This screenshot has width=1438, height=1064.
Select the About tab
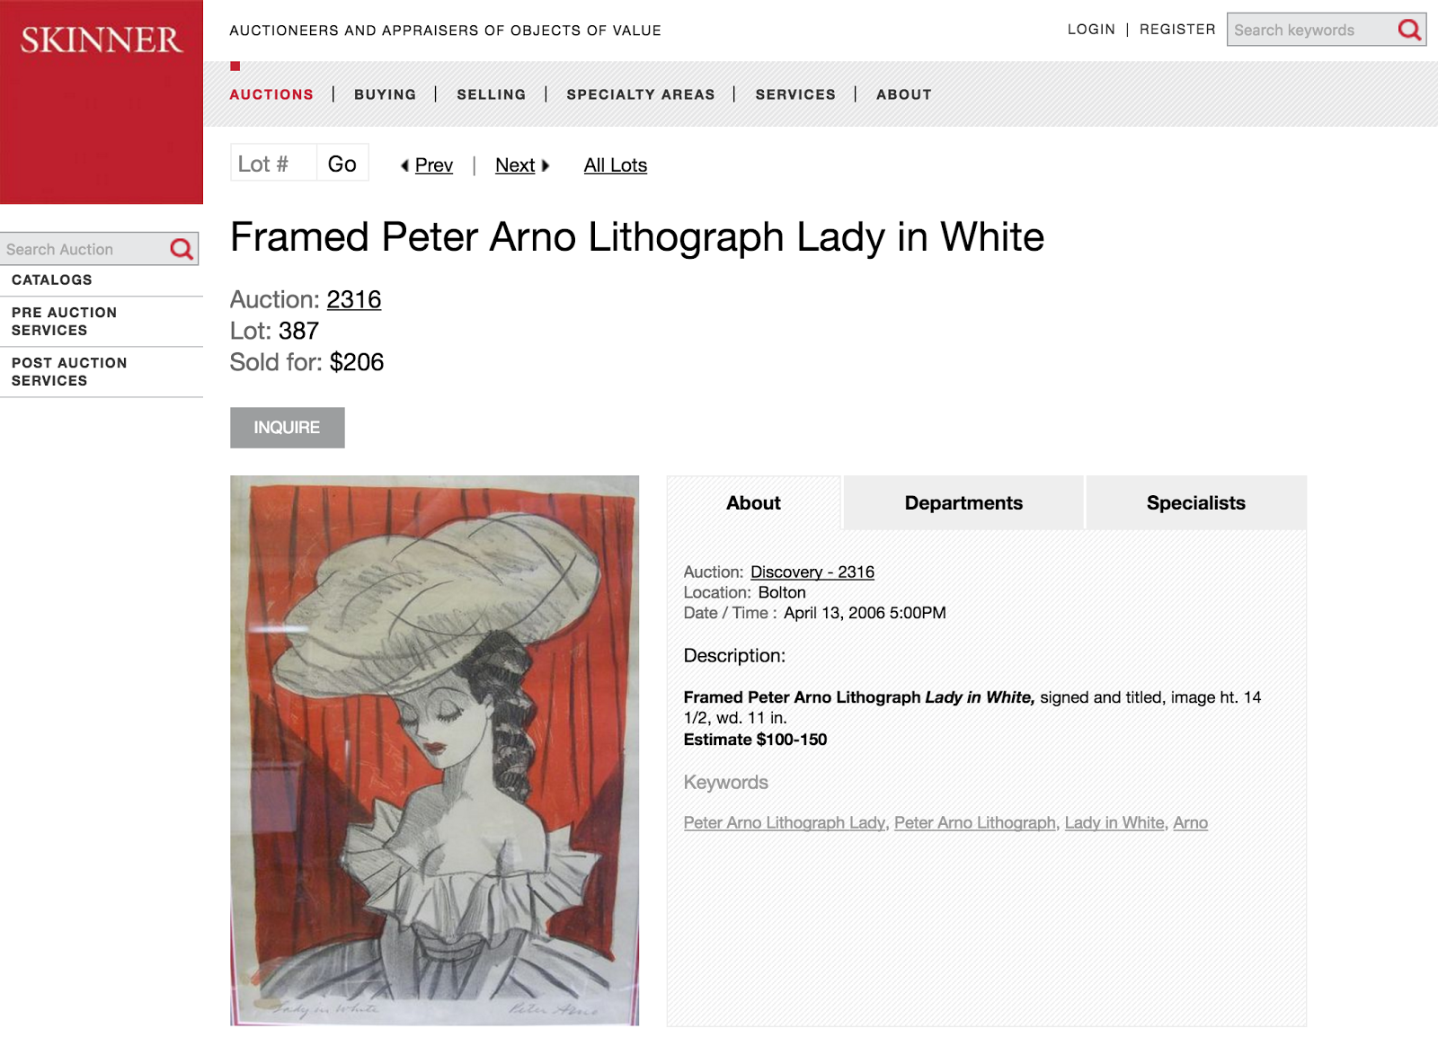753,503
